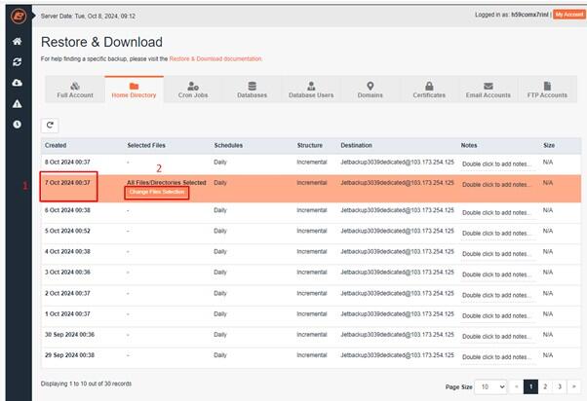This screenshot has width=587, height=401.
Task: Select the 29 Sep 2024 00:38 backup
Action: [311, 356]
